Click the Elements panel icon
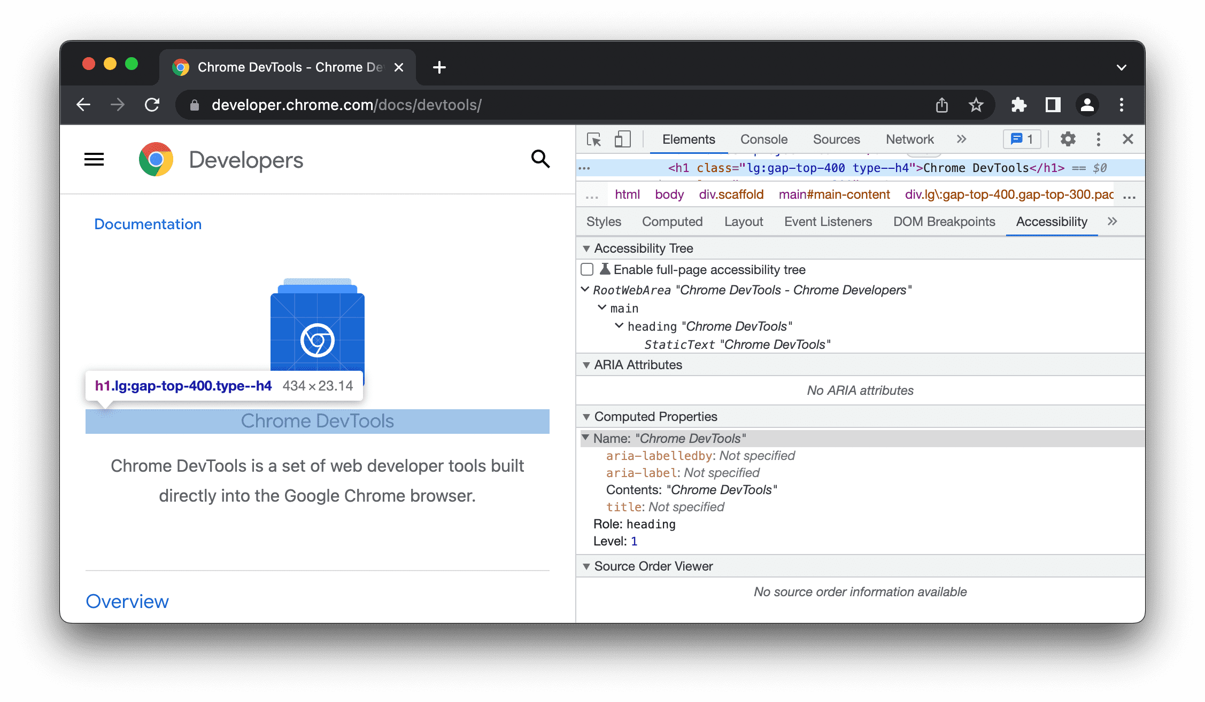The width and height of the screenshot is (1205, 702). click(688, 139)
